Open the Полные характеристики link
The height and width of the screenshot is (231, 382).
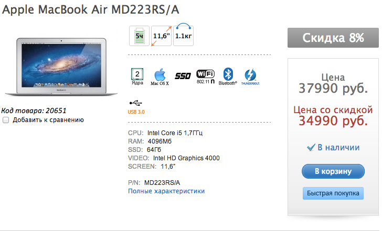tap(166, 191)
